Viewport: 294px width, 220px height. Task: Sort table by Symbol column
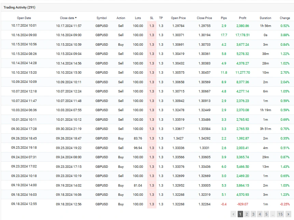(x=102, y=18)
